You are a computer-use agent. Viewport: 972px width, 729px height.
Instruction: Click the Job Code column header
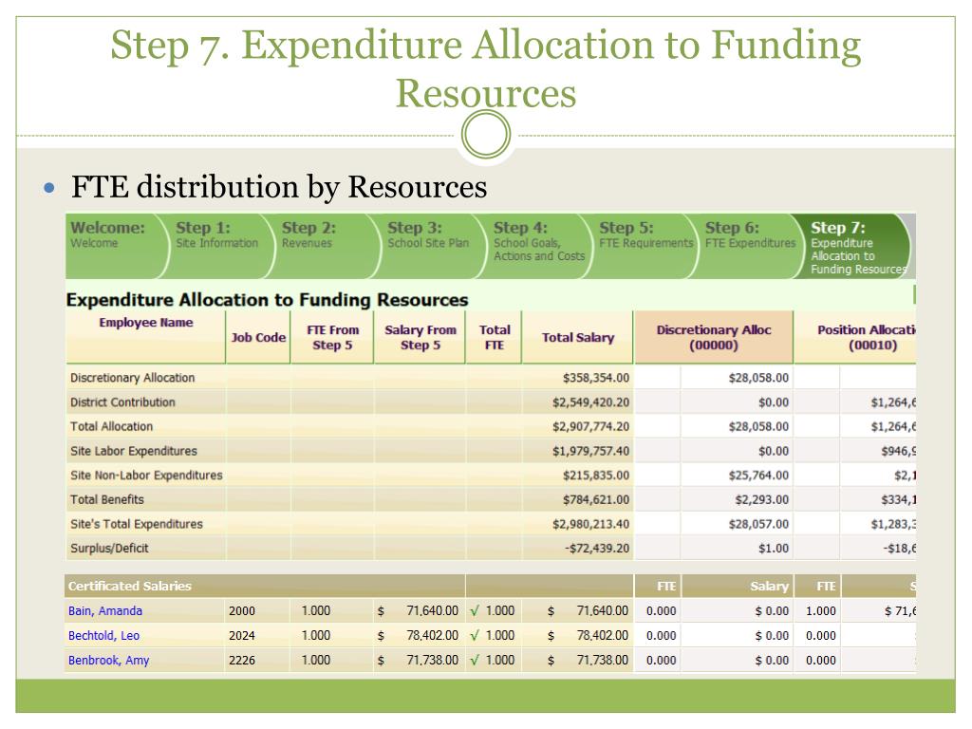(x=258, y=337)
